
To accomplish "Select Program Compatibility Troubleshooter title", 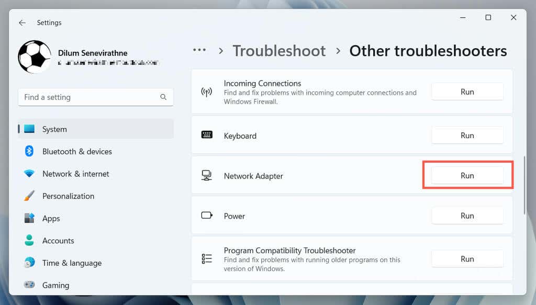I will (289, 251).
